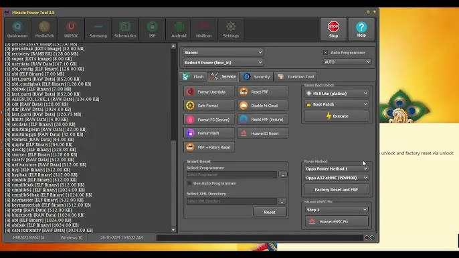Viewport: 459px width, 258px height.
Task: Open the Redmi 9 Power model dropdown
Action: [223, 62]
